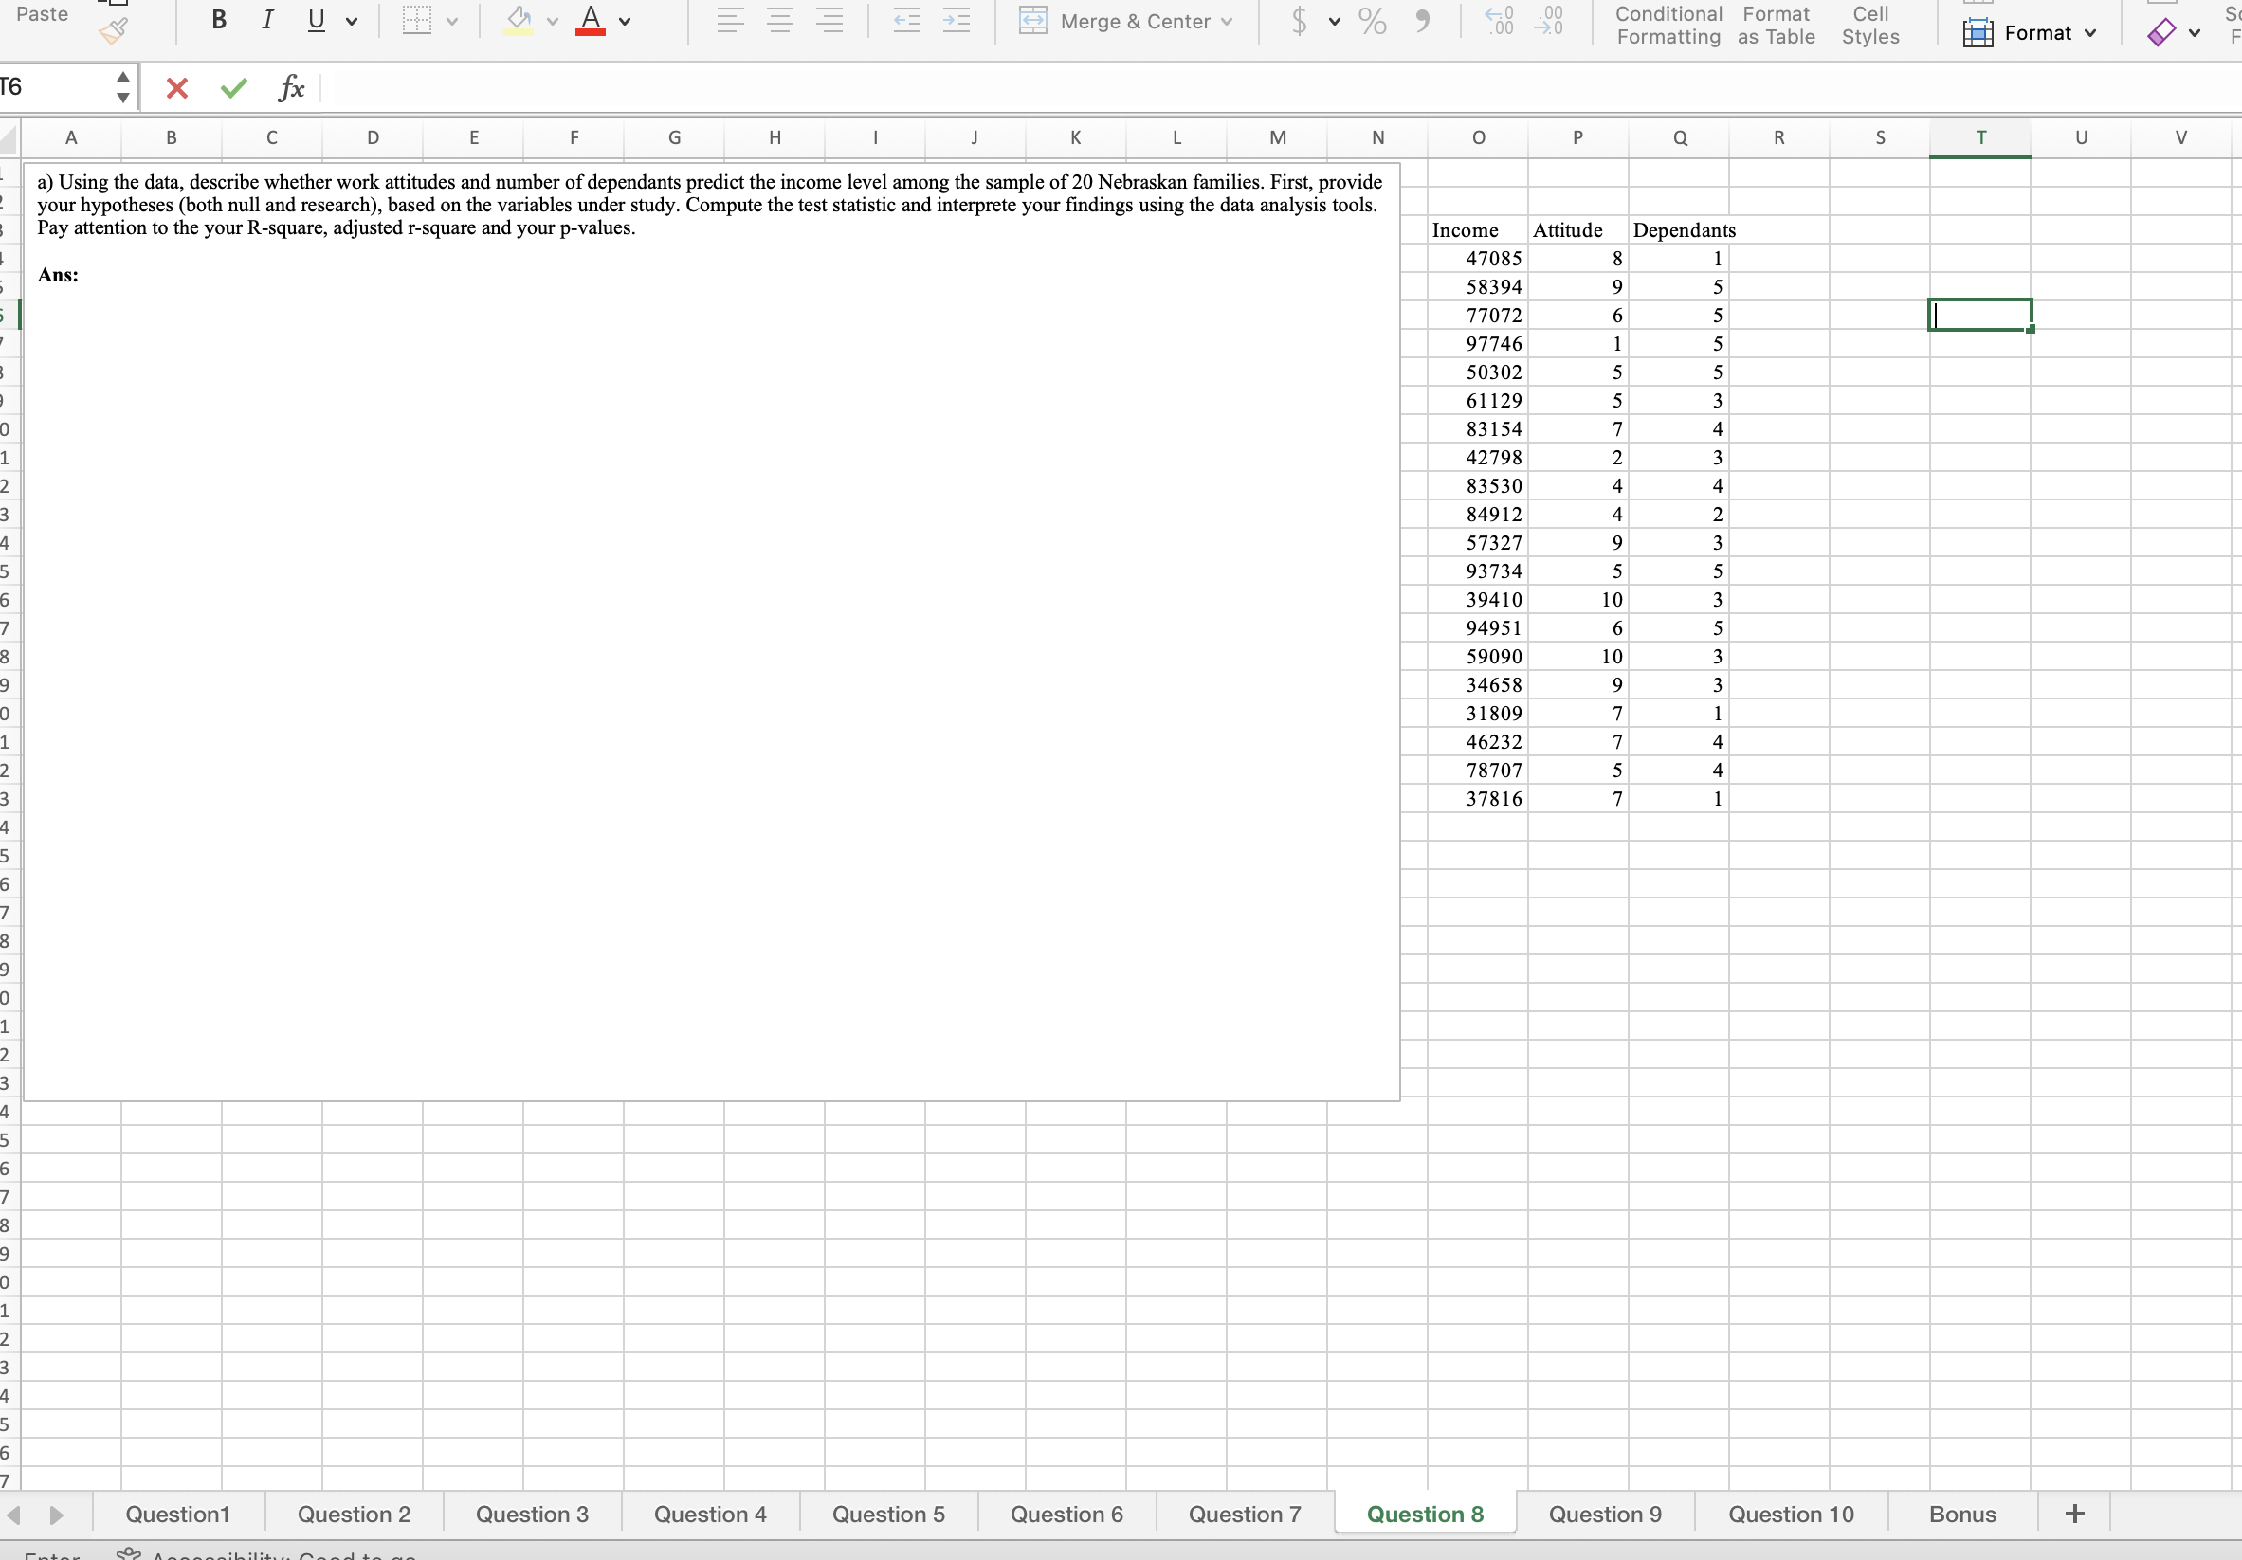Click the format painter brush icon
Image resolution: width=2242 pixels, height=1560 pixels.
(113, 32)
